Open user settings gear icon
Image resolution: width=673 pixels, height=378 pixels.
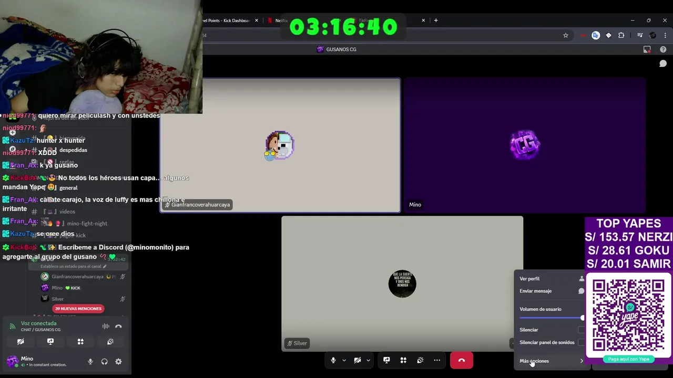[x=118, y=361]
